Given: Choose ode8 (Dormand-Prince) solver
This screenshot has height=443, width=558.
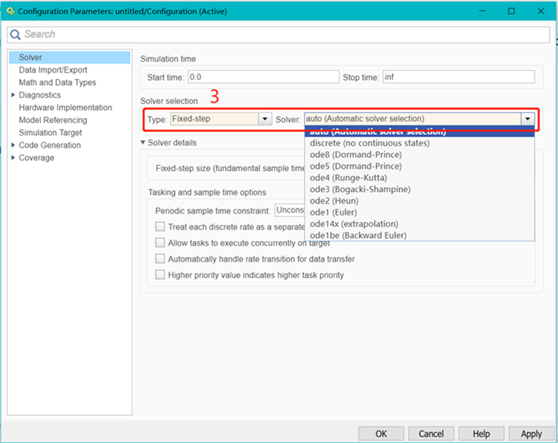Looking at the screenshot, I should click(x=420, y=154).
